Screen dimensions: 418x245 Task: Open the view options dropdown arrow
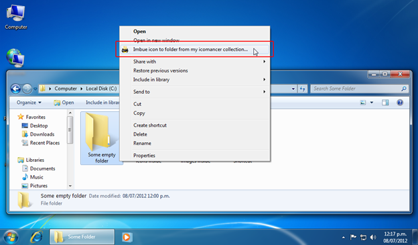point(371,102)
